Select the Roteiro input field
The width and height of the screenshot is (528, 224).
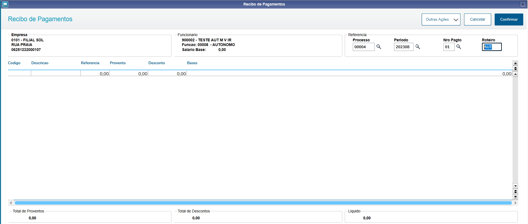(492, 47)
